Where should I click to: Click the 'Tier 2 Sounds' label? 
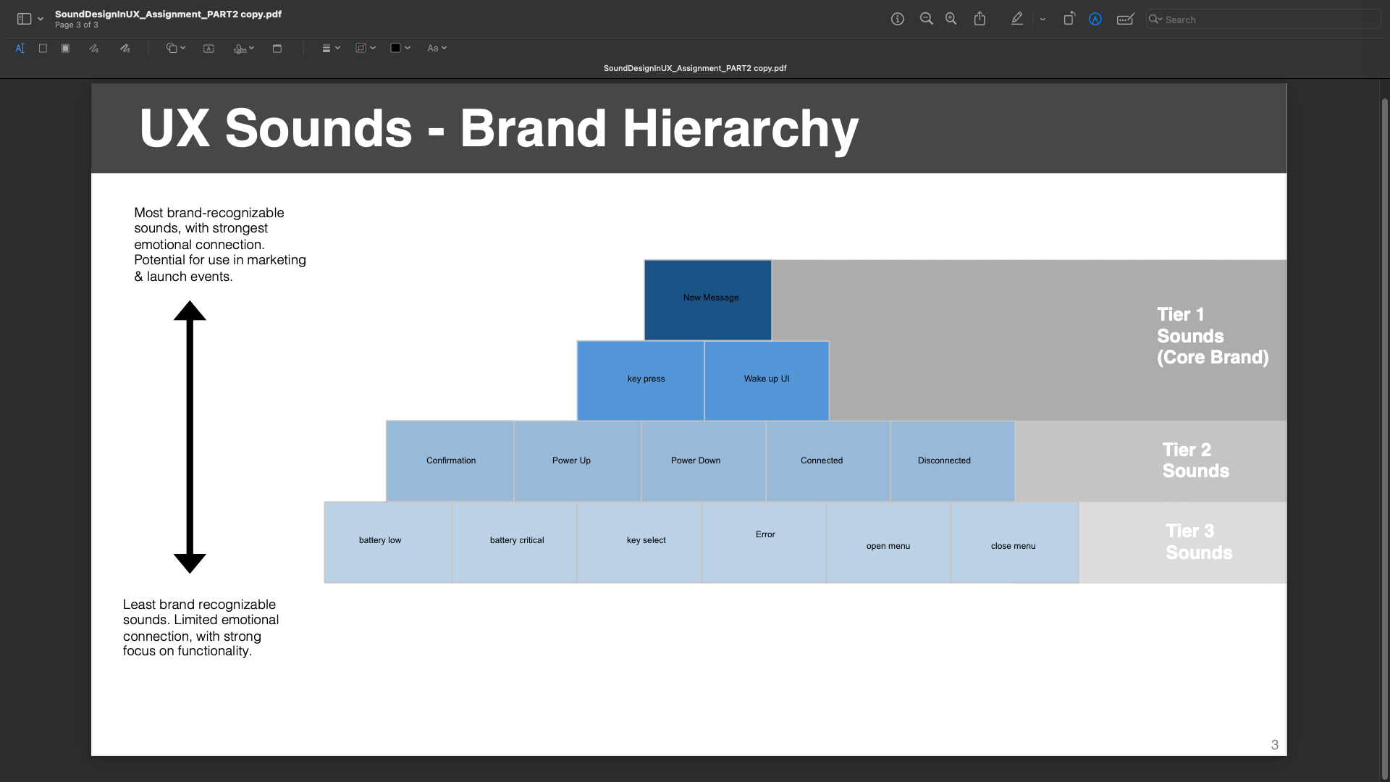tap(1196, 461)
